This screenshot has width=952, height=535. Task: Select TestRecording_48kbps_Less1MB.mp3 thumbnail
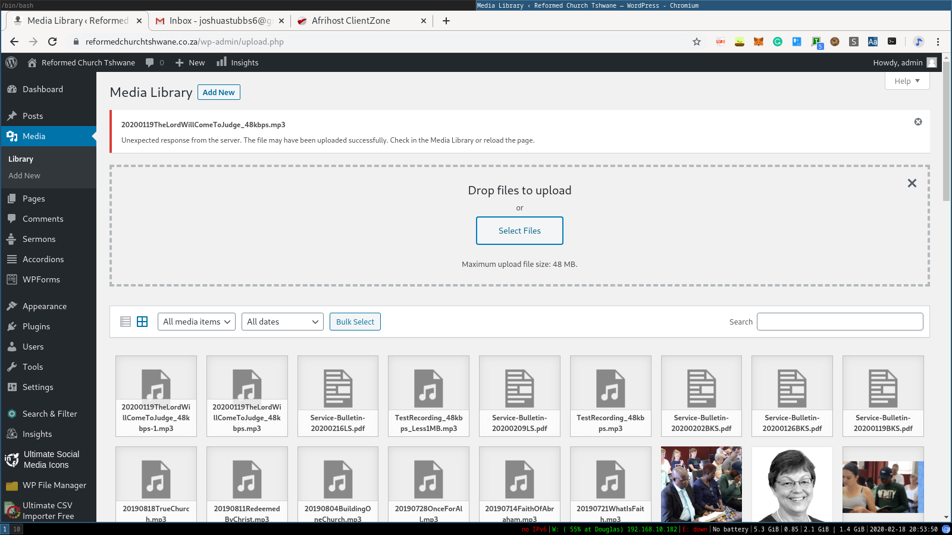[428, 396]
